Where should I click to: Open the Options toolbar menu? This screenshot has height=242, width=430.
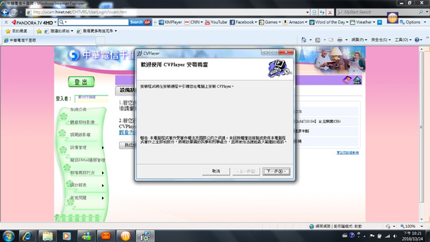coord(413,22)
